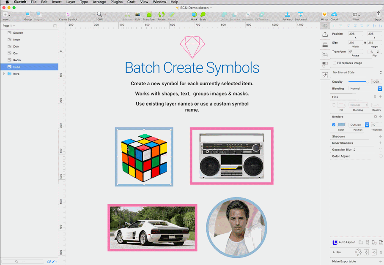Add a new Fill with the plus button
Image resolution: width=384 pixels, height=265 pixels.
tap(380, 96)
